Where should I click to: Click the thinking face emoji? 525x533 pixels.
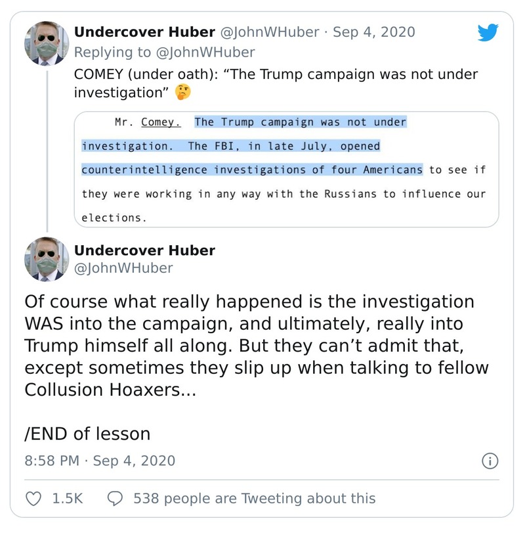click(182, 93)
